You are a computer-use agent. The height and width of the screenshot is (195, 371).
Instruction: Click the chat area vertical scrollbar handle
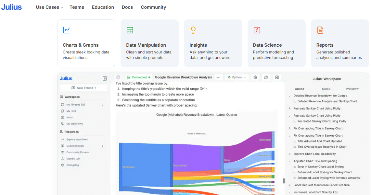[284, 181]
